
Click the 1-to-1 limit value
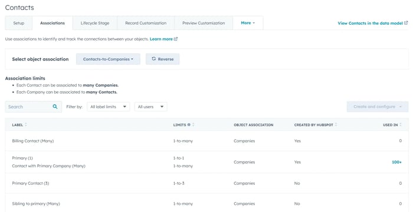click(x=179, y=158)
